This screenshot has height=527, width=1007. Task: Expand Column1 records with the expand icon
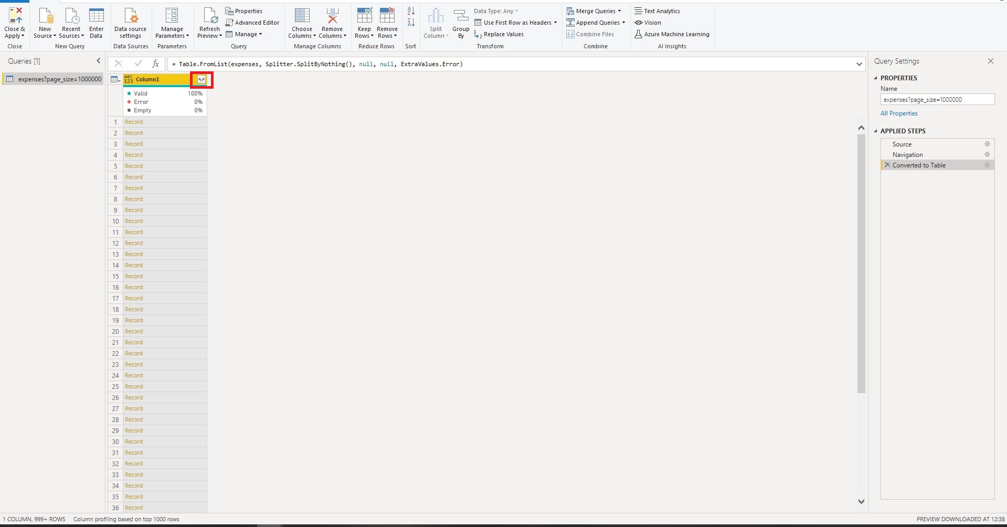click(202, 79)
